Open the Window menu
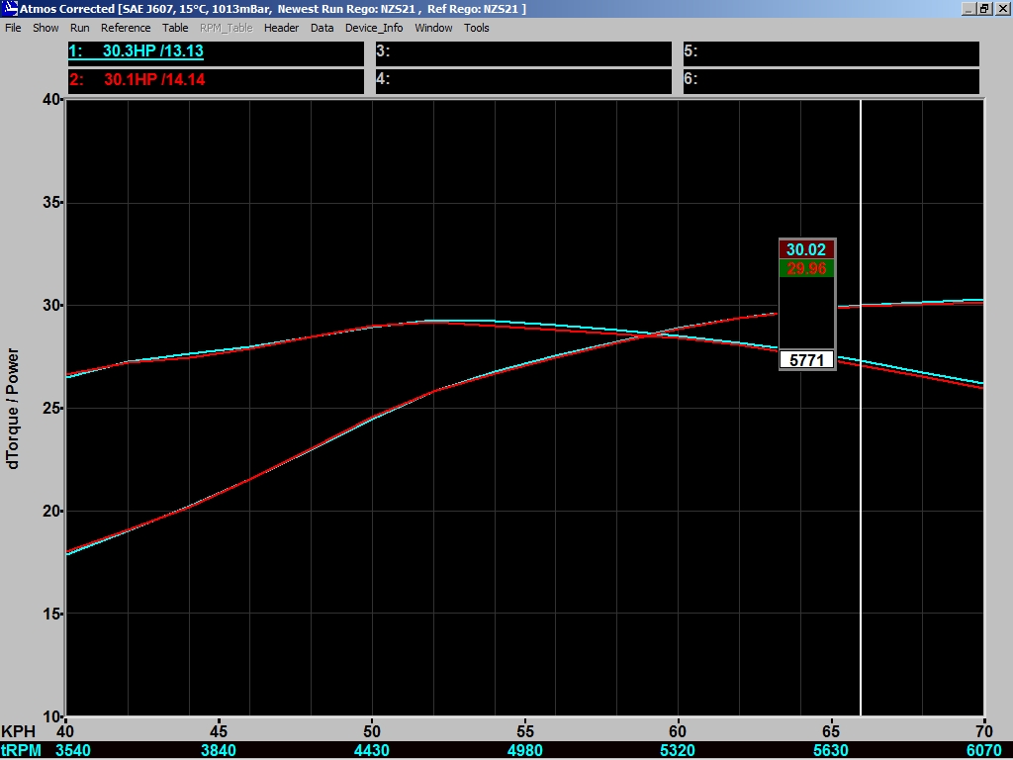The height and width of the screenshot is (760, 1013). (433, 28)
